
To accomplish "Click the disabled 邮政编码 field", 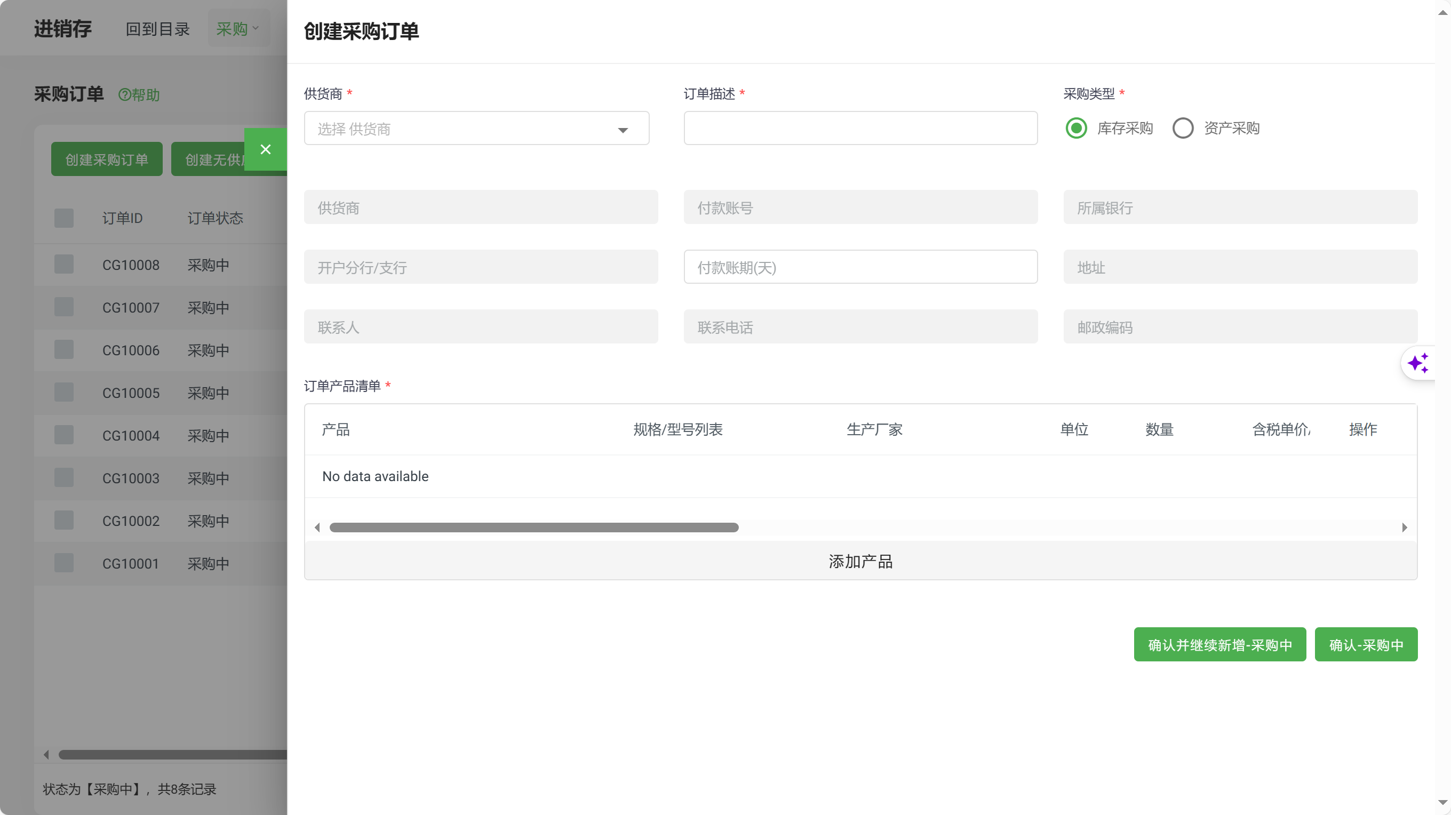I will coord(1240,326).
